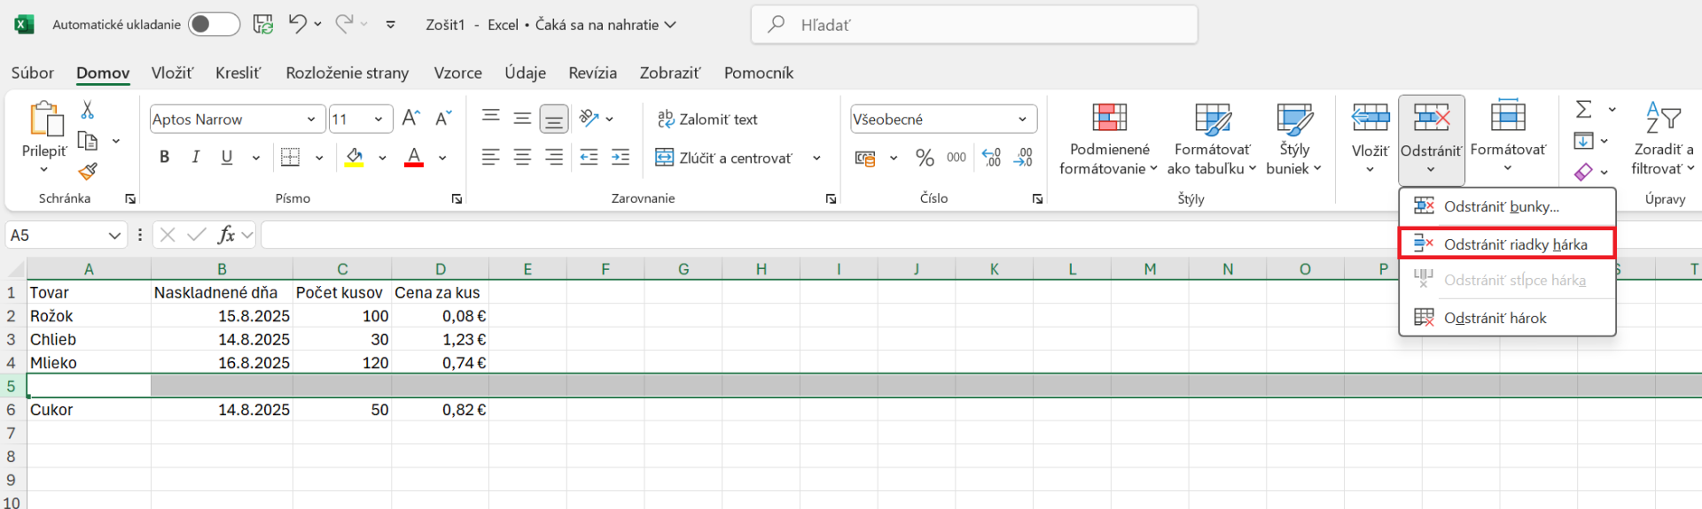The width and height of the screenshot is (1702, 509).
Task: Choose Odstrániť hárok menu item
Action: pos(1507,318)
